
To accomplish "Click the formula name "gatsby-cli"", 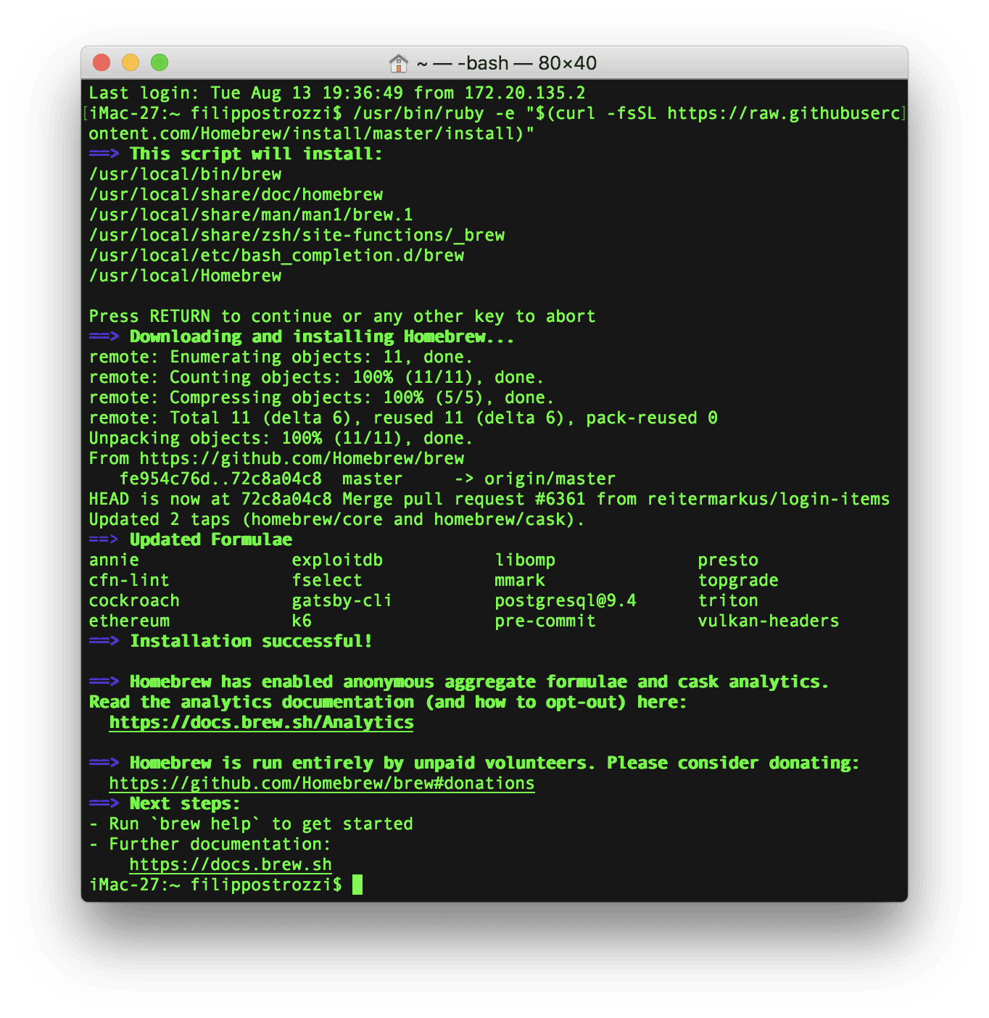I will (x=342, y=601).
